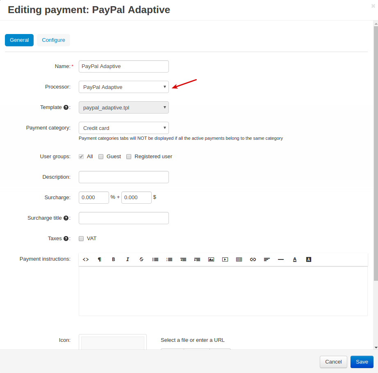Insert horizontal rule in editor
The height and width of the screenshot is (373, 378).
point(281,259)
